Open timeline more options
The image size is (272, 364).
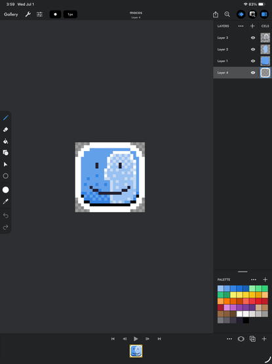click(229, 339)
